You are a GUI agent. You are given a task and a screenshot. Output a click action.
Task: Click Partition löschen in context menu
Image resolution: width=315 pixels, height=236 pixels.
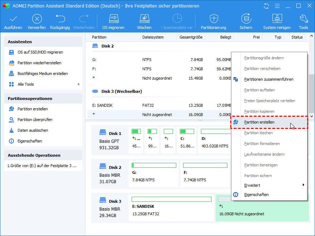coord(269,133)
